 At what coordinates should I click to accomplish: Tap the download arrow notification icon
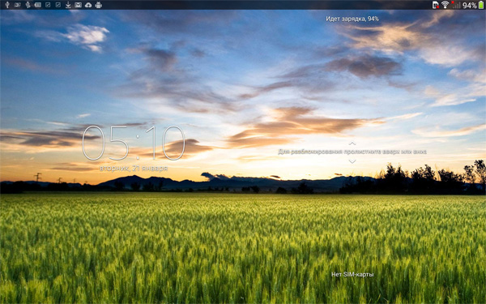point(68,5)
